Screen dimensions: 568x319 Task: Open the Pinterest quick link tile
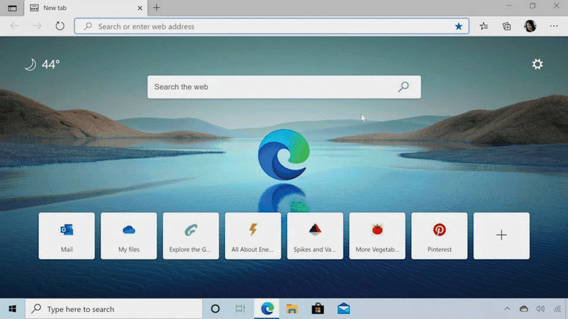click(439, 235)
